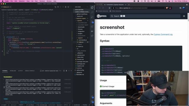Open README.md in the Explorer
This screenshot has width=189, height=106.
coord(80,74)
